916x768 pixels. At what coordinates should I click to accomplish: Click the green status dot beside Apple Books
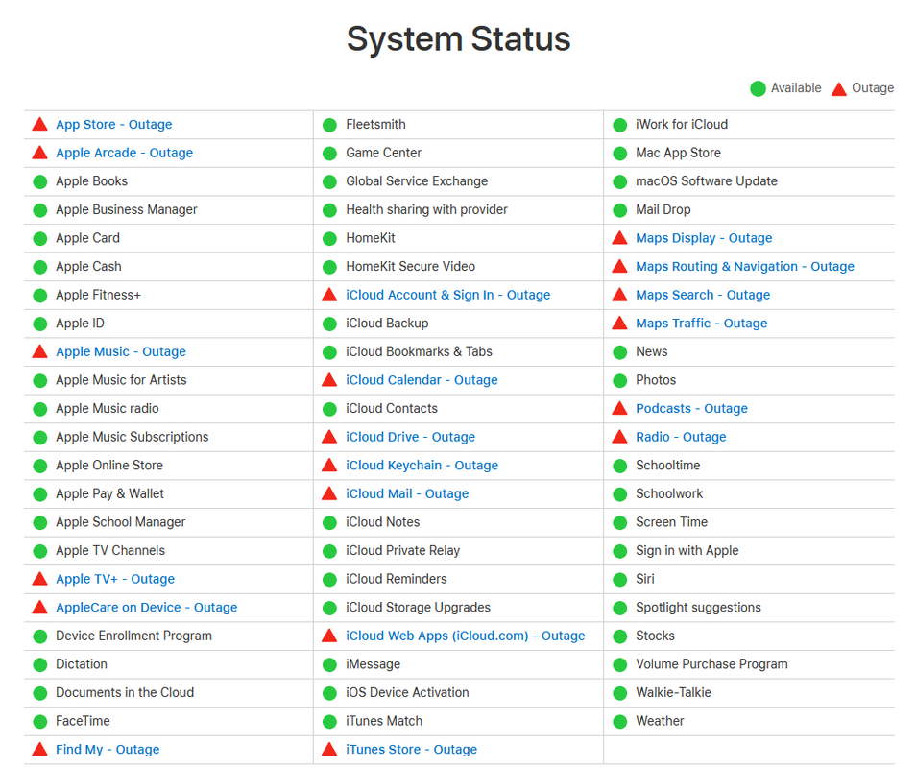click(40, 181)
